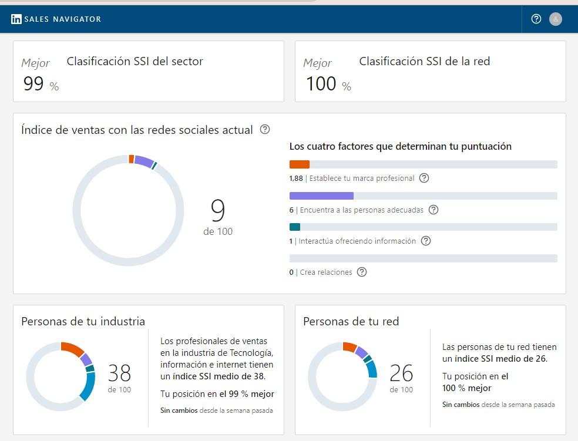Click the SALES NAVIGATOR header text
578x441 pixels.
tap(63, 19)
